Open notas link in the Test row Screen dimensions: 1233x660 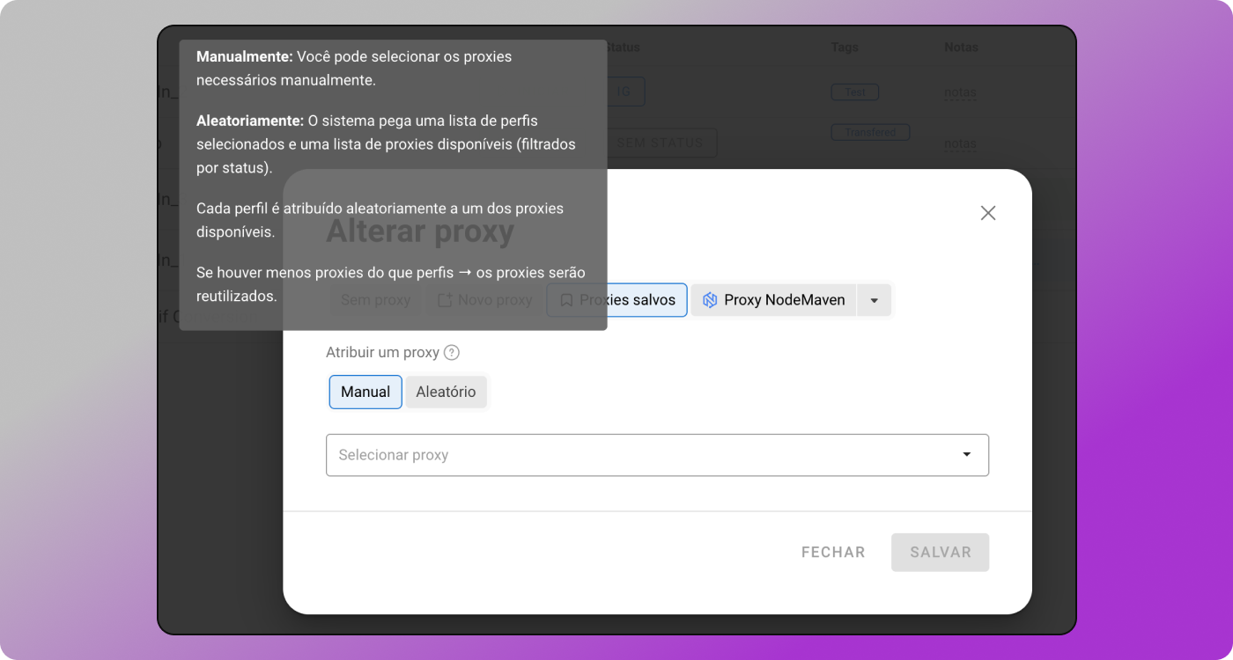[x=960, y=92]
